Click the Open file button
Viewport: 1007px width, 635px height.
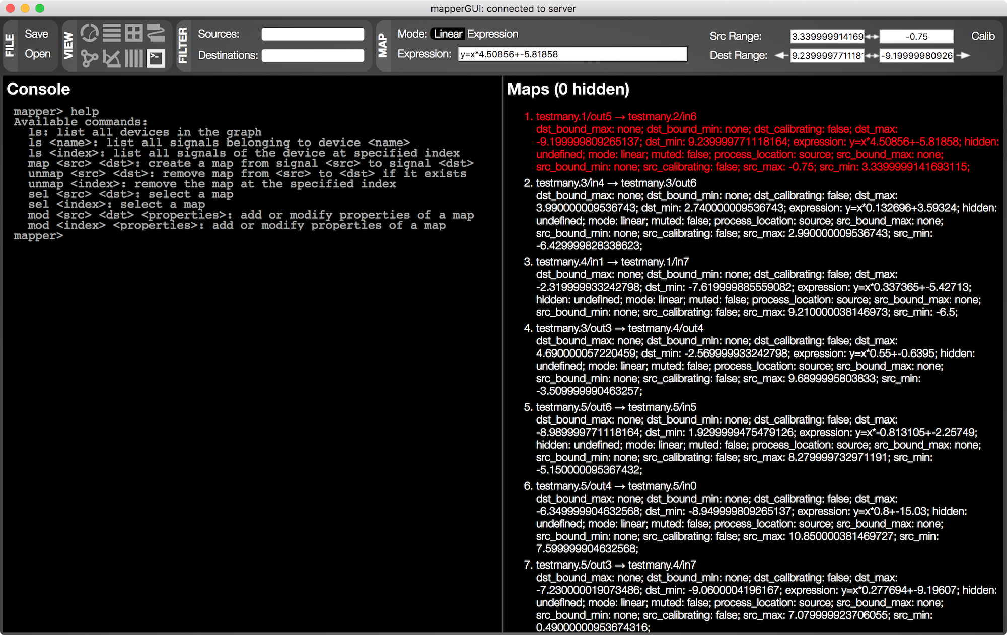[37, 54]
